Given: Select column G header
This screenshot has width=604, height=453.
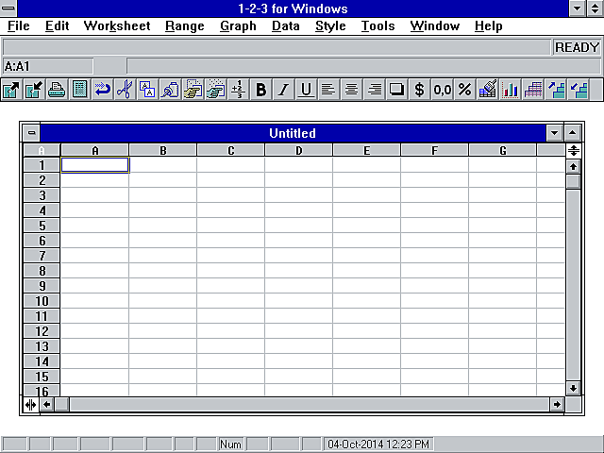Looking at the screenshot, I should (503, 150).
